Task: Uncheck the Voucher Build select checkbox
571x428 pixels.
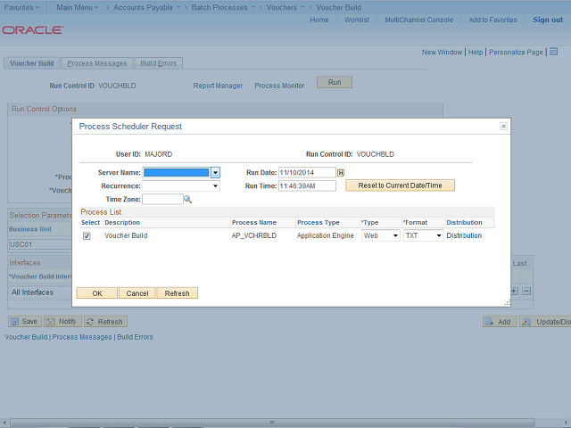Action: pos(87,236)
